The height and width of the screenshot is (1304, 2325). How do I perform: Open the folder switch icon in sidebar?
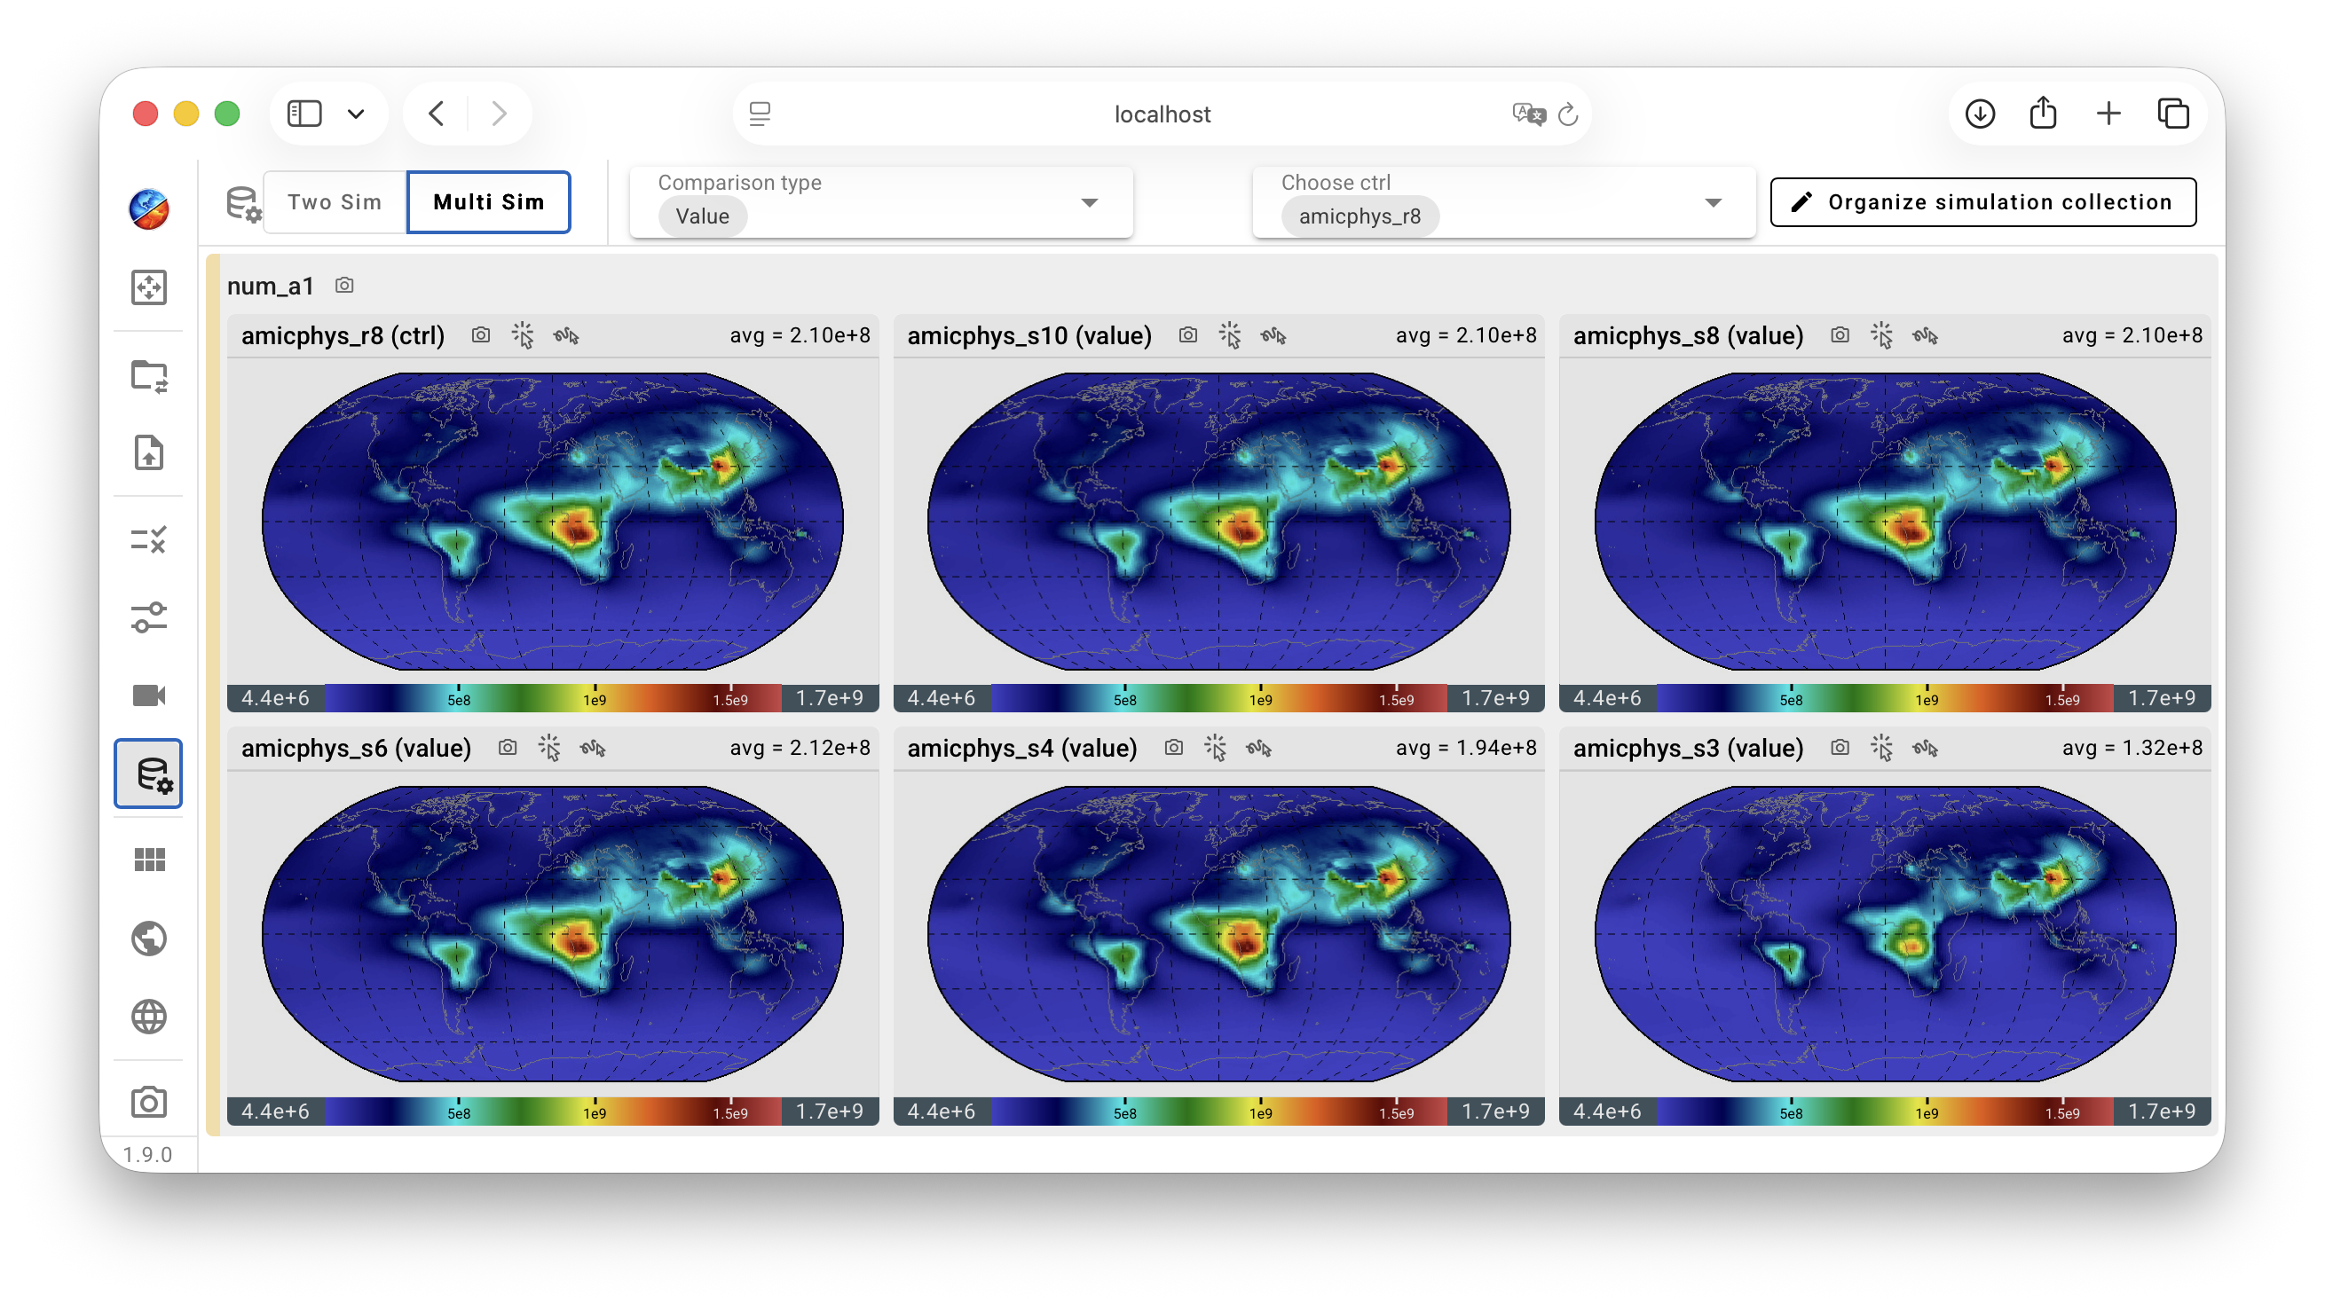149,375
